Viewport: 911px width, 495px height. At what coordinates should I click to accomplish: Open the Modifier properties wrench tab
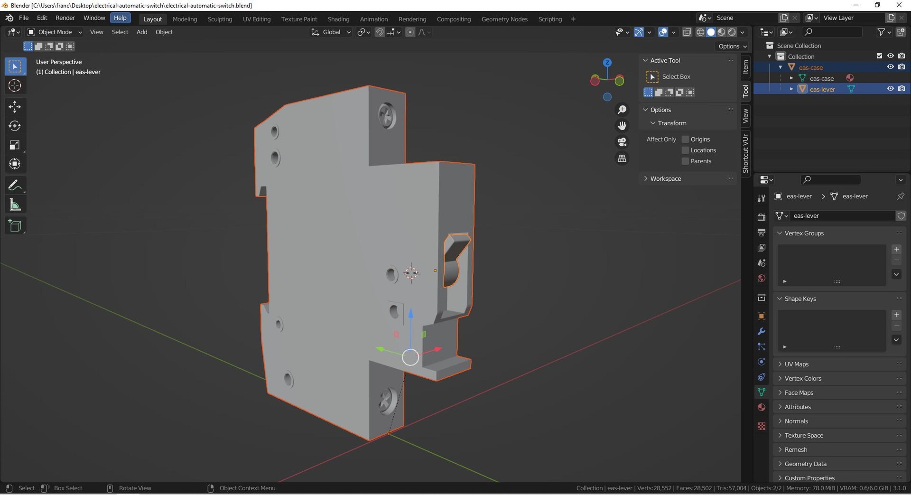pyautogui.click(x=762, y=331)
